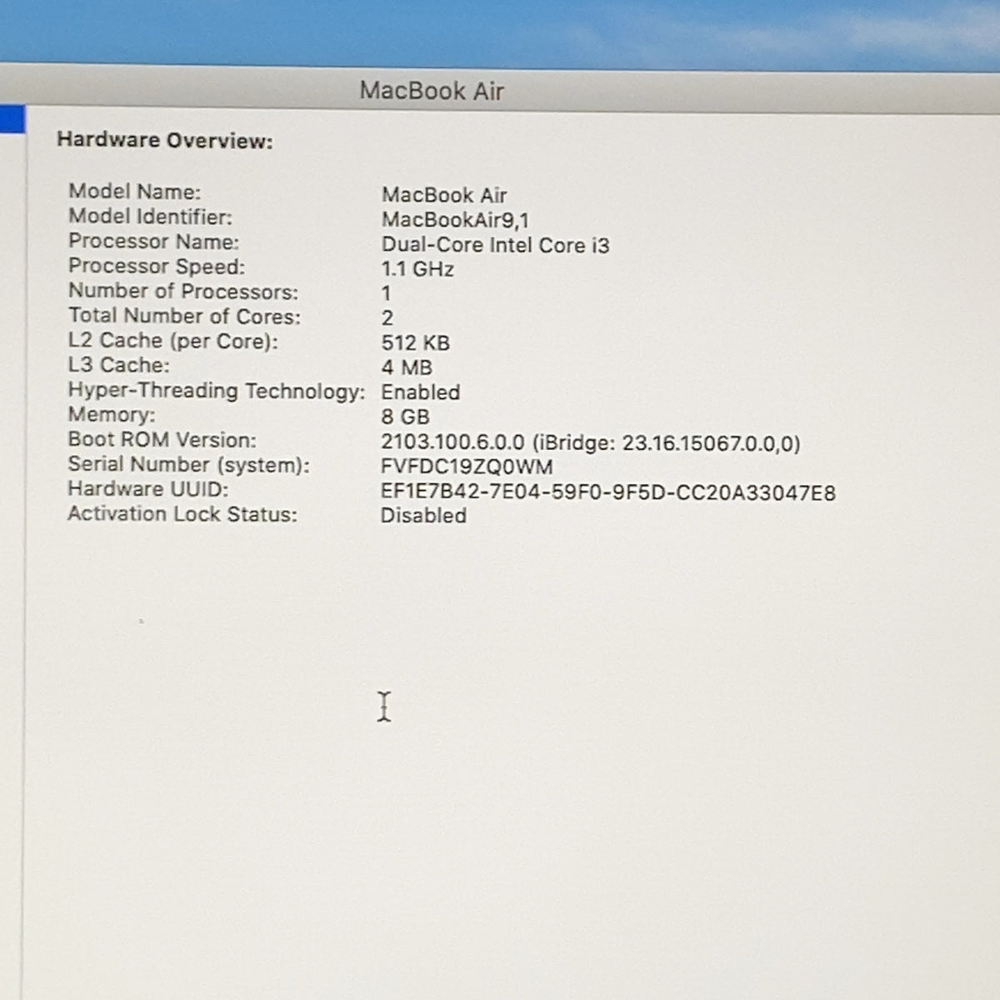Select the serial number FVFDC19ZQ0WM
This screenshot has height=1000, width=1000.
tap(467, 467)
